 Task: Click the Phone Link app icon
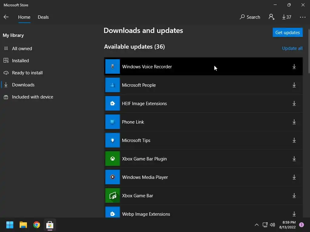point(113,122)
